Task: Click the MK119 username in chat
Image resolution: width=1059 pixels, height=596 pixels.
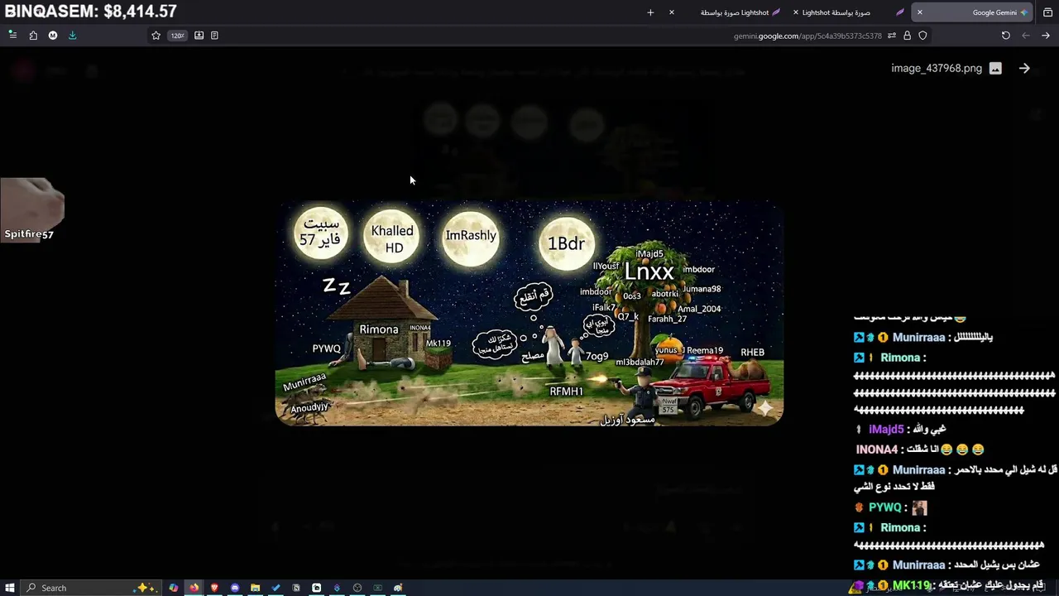Action: click(x=911, y=585)
